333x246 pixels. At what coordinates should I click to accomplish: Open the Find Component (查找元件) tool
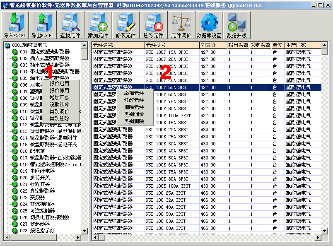(x=70, y=25)
